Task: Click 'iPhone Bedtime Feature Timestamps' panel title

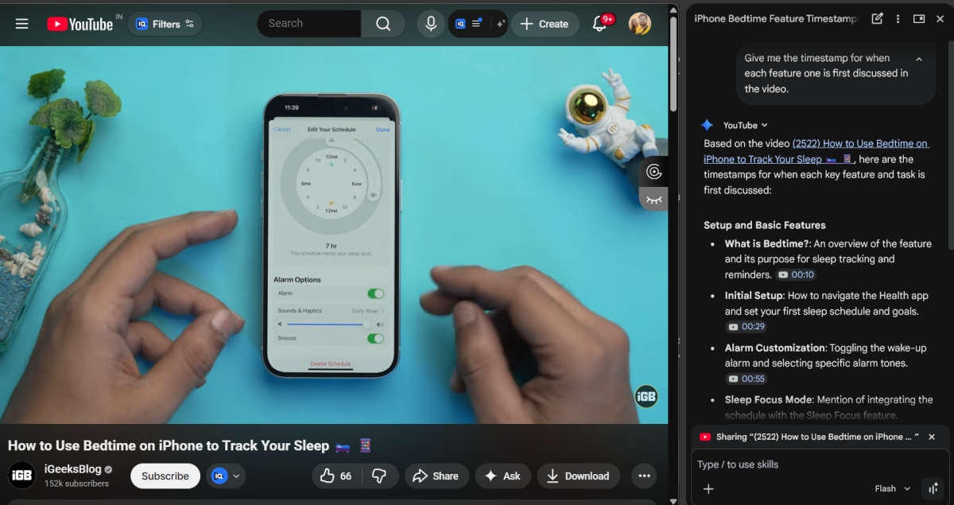Action: pyautogui.click(x=777, y=18)
